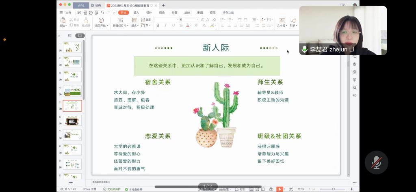Apply italic formatting from the ribbon

[166, 26]
